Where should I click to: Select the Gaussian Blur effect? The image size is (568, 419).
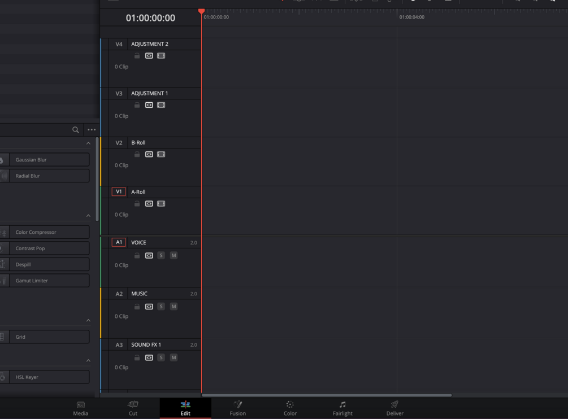[45, 160]
